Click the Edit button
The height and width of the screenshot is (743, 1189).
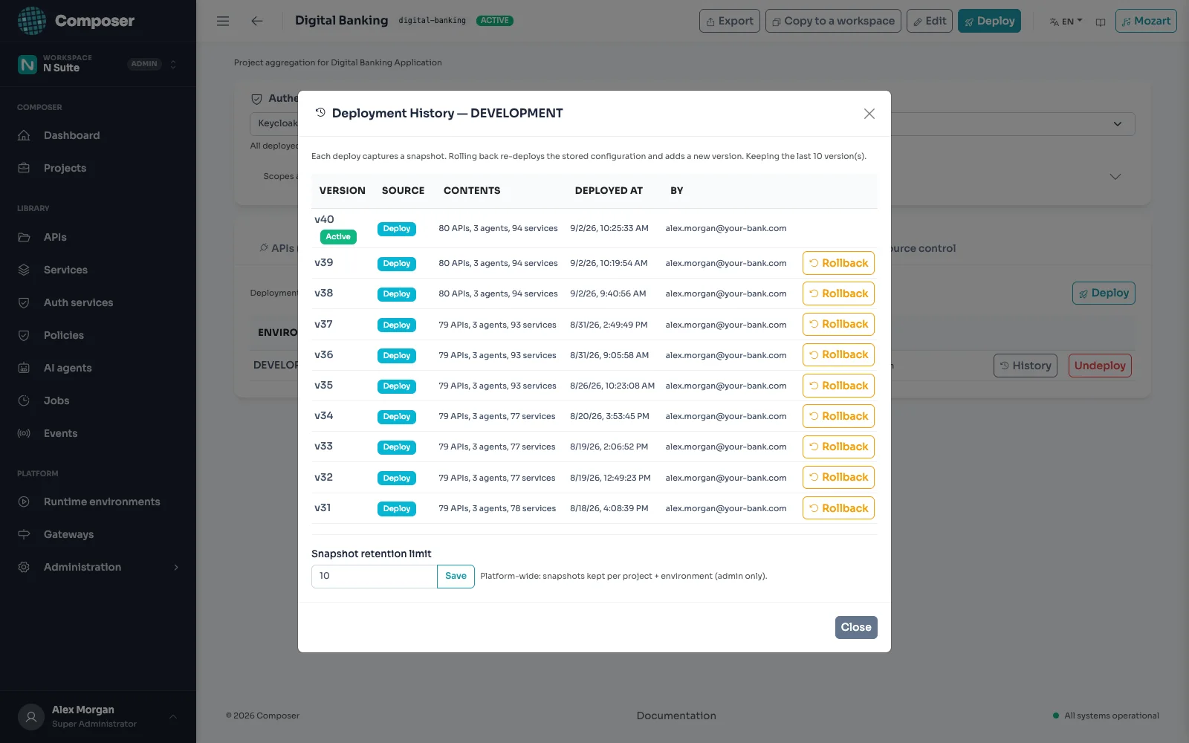[x=930, y=21]
